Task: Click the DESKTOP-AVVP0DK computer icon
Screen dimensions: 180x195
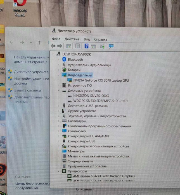Action: (x=58, y=54)
